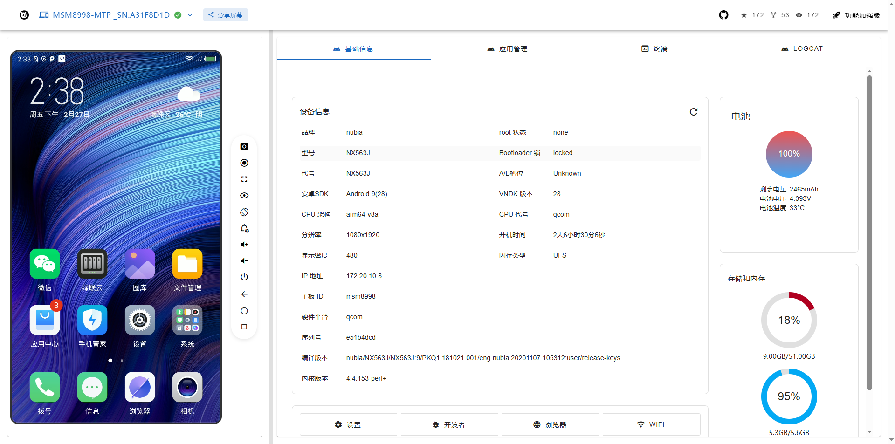Expand the device selector dropdown arrow
895x444 pixels.
tap(190, 15)
